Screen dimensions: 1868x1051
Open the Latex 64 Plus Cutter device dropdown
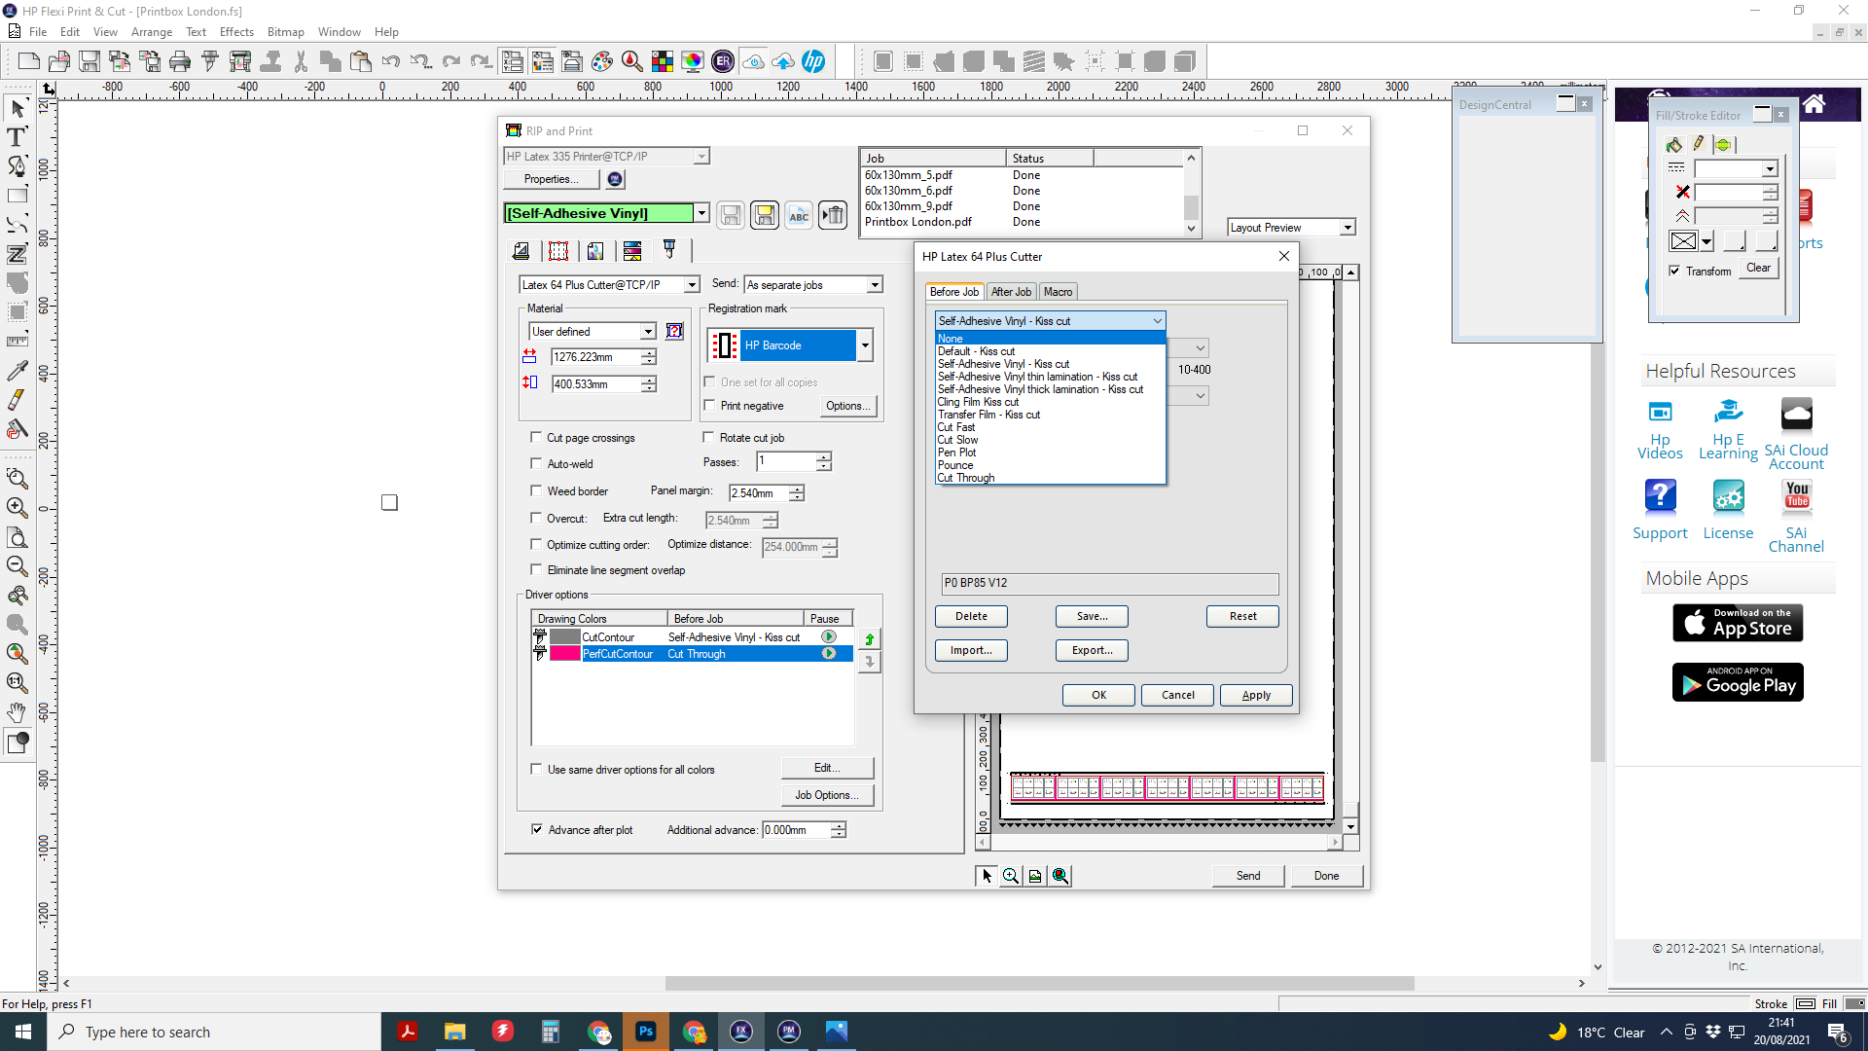(x=692, y=285)
